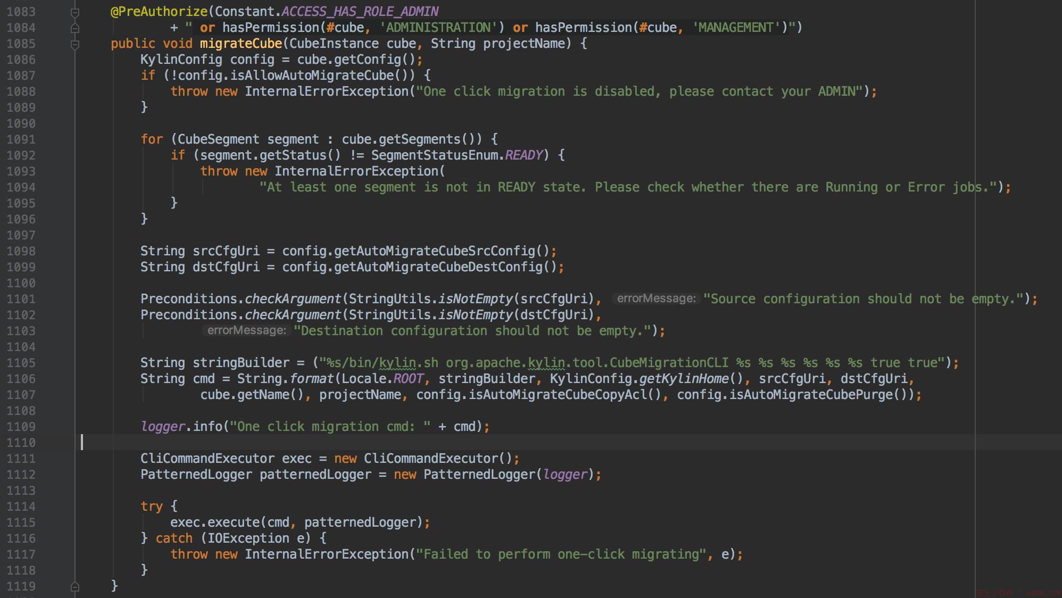
Task: Collapse the migrateCube method at line 1085
Action: coord(75,44)
